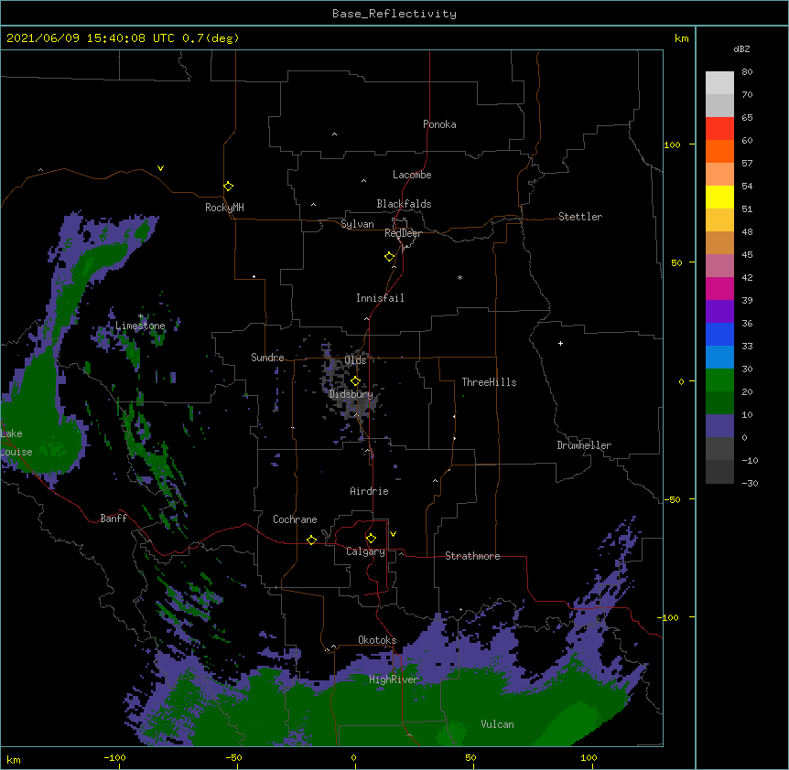Click the Ponoka city label
The width and height of the screenshot is (789, 770).
click(x=439, y=124)
